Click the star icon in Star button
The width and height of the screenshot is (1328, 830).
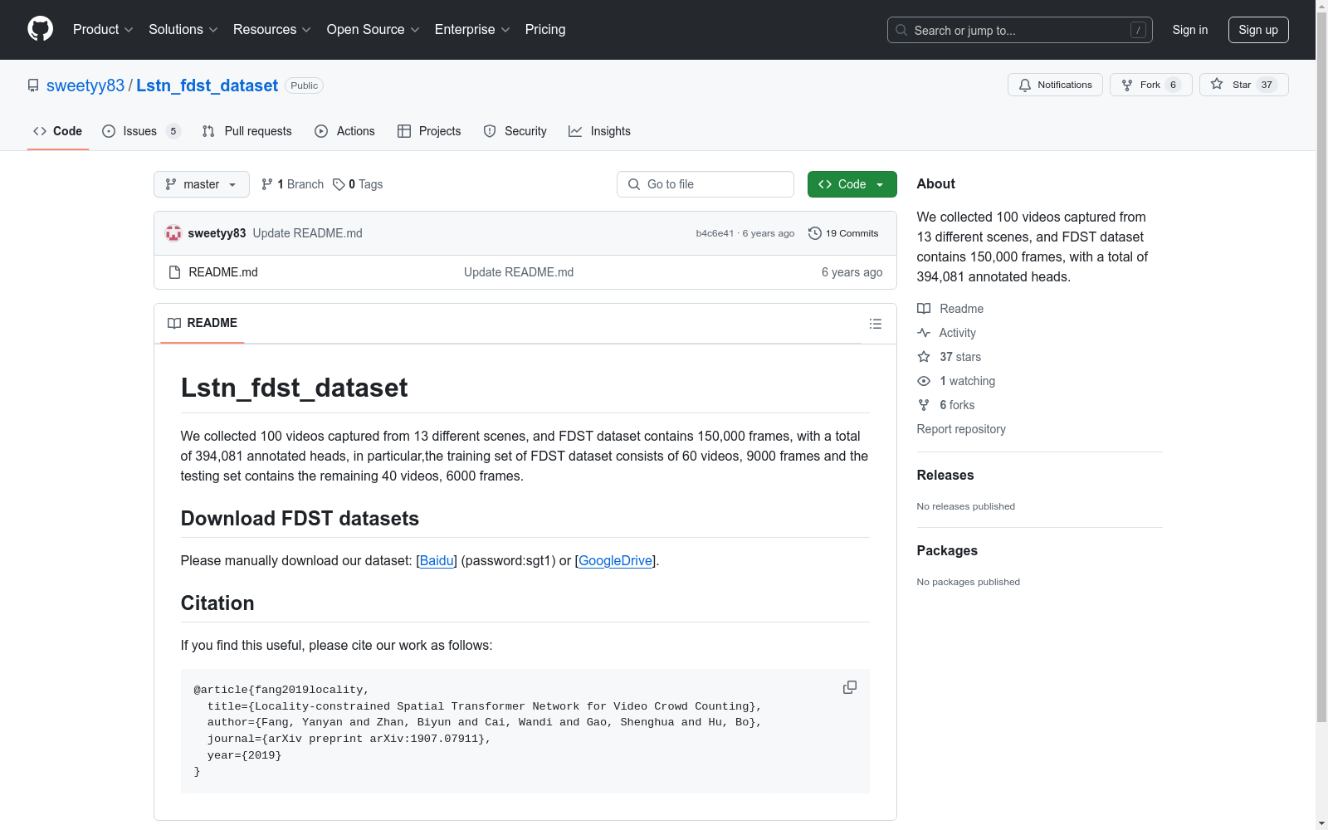(1217, 84)
